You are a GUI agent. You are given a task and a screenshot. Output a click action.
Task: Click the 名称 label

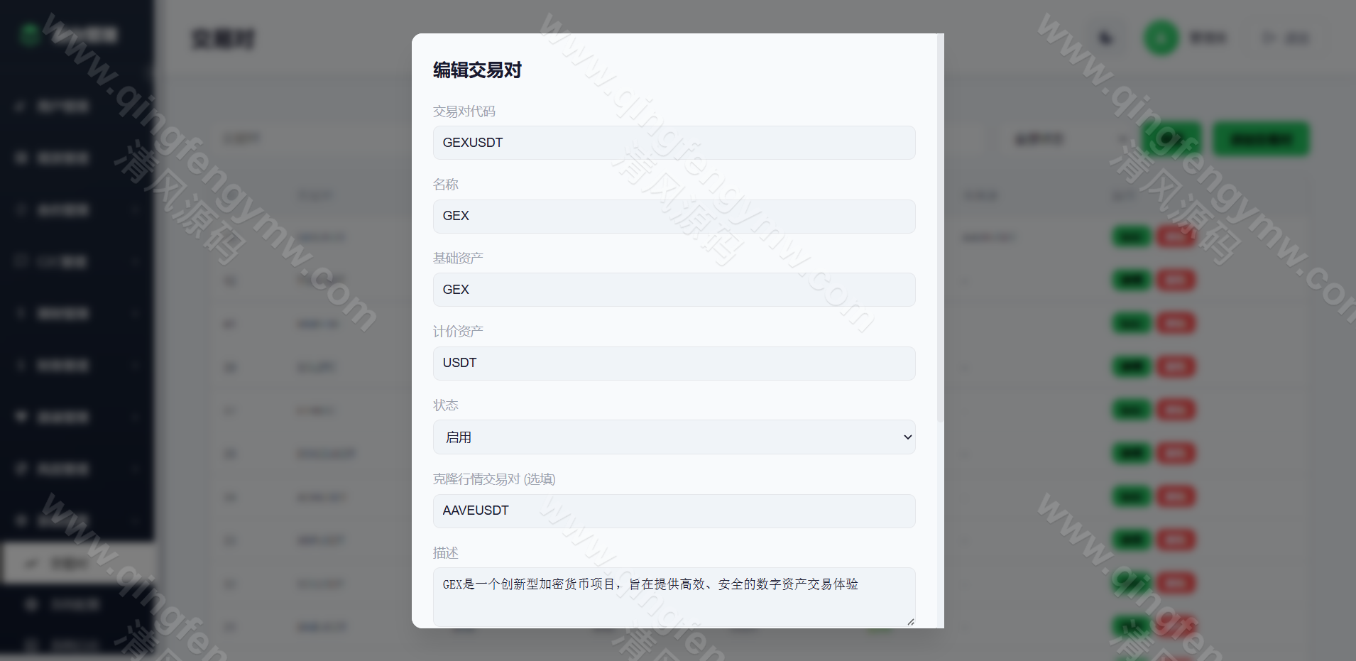tap(446, 185)
